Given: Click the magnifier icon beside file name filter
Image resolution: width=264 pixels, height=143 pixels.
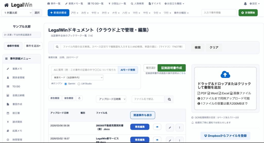Looking at the screenshot, I should tap(169, 99).
